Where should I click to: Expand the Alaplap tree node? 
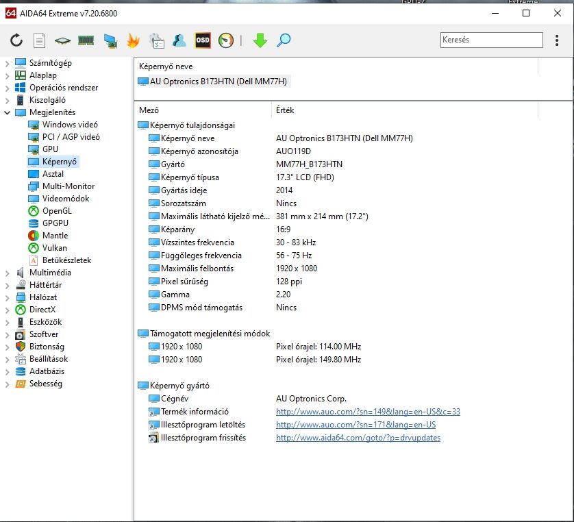click(7, 76)
